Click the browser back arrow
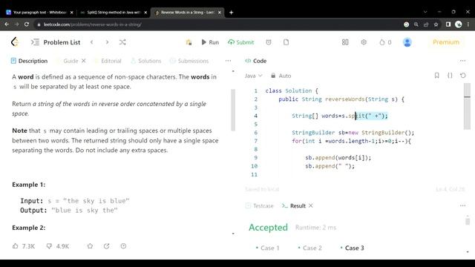The image size is (475, 267). [x=7, y=24]
